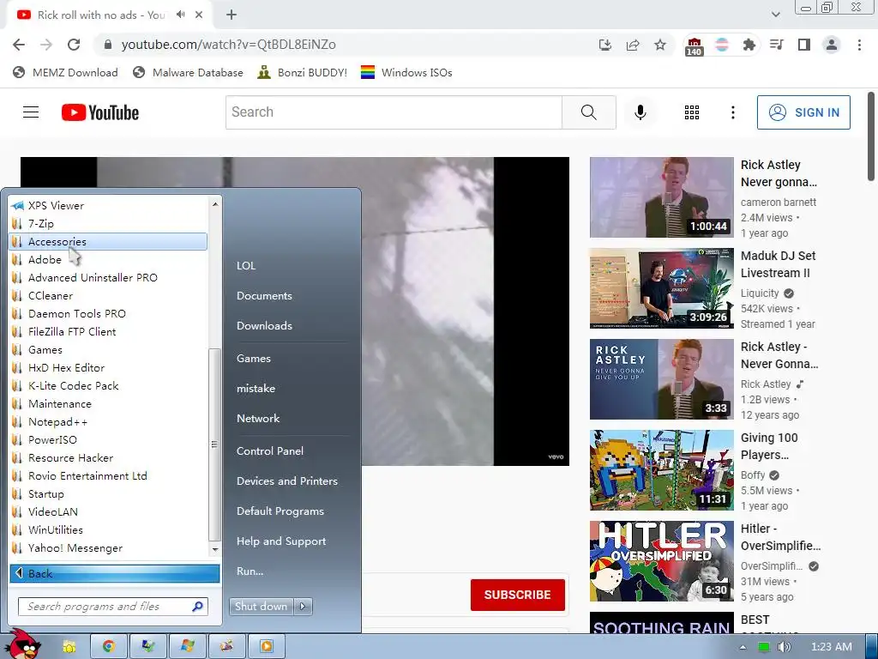
Task: Click the programs list scrollbar down arrow
Action: point(215,550)
